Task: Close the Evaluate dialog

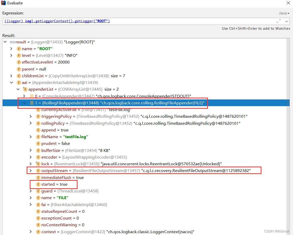Action: coord(288,3)
